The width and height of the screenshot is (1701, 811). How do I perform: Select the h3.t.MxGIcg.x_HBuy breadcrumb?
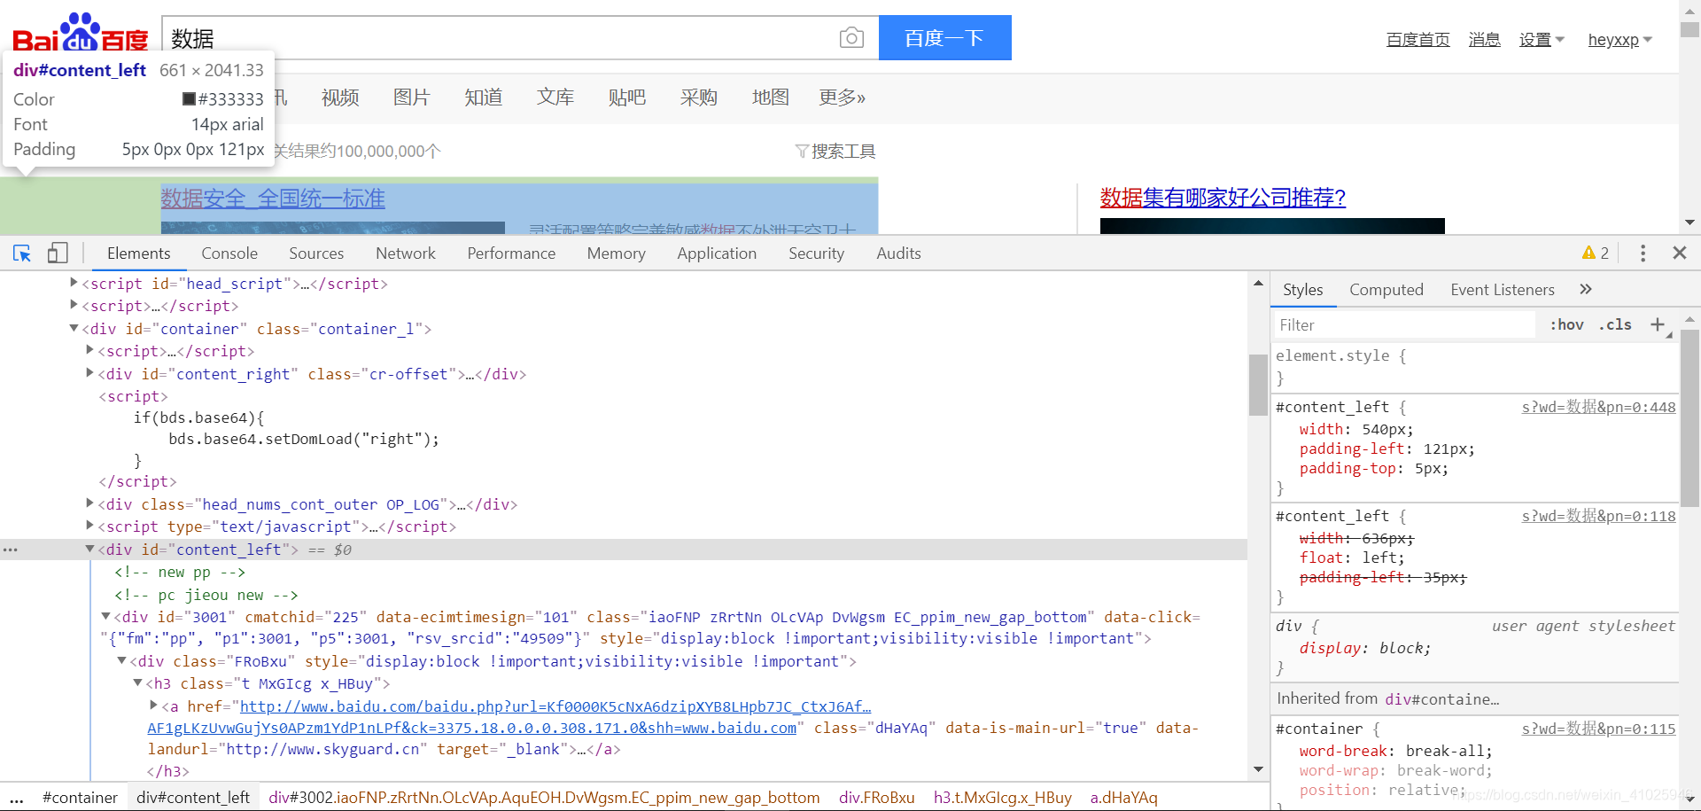click(x=1002, y=798)
